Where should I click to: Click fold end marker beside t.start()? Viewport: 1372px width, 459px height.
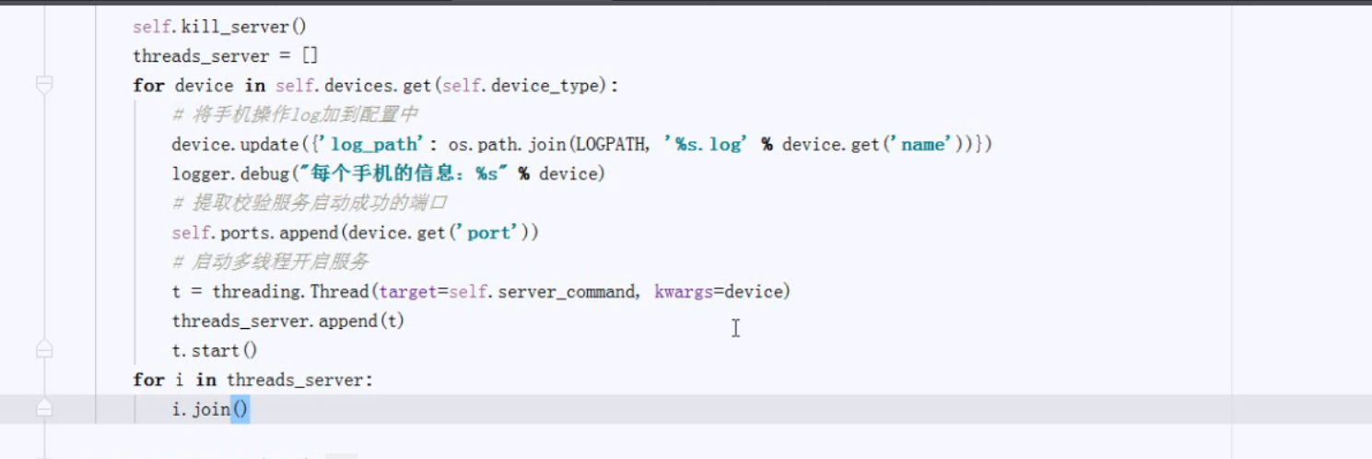coord(43,350)
